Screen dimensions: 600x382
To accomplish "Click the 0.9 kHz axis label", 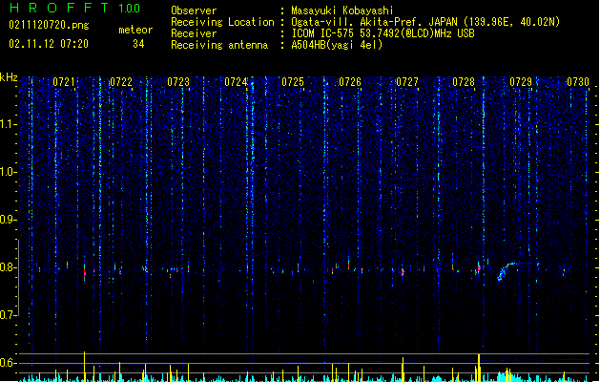I will click(x=9, y=220).
